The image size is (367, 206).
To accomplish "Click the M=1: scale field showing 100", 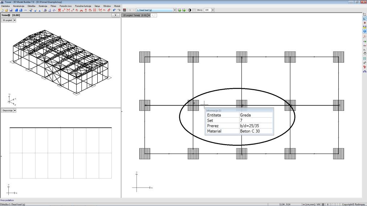I will (208, 10).
